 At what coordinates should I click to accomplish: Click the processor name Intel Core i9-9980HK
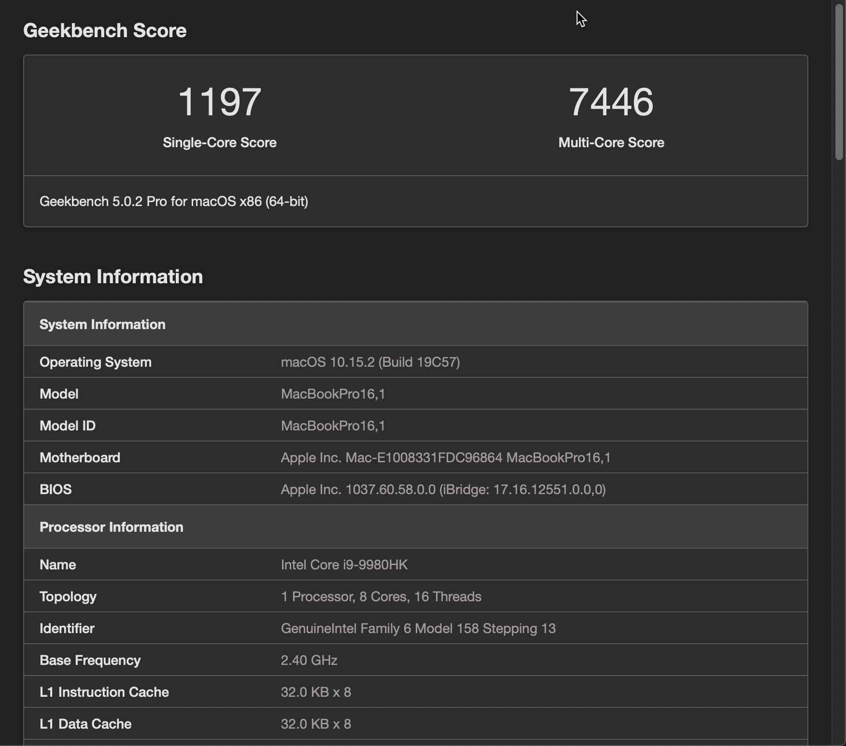pos(344,565)
